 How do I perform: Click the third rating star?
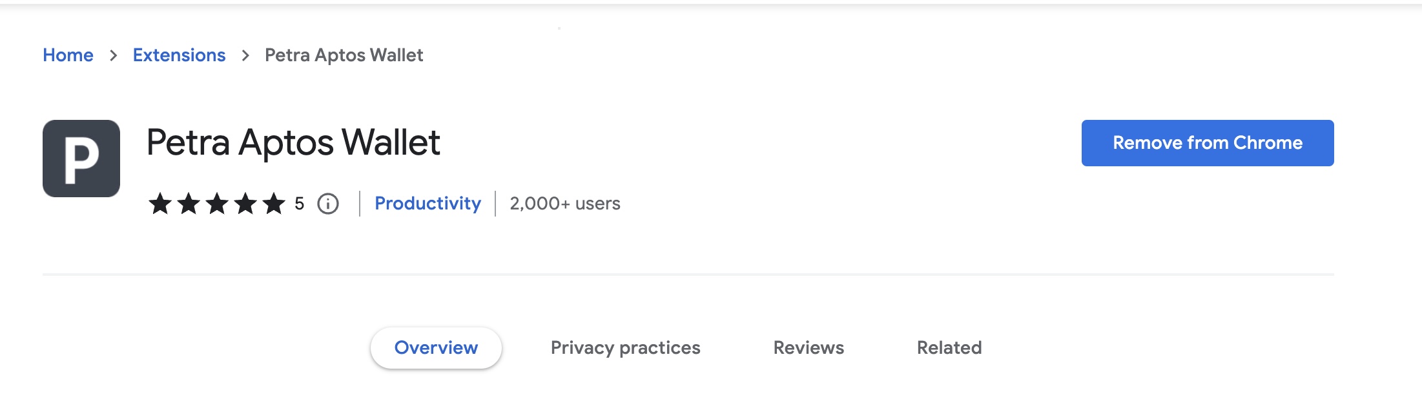click(217, 204)
